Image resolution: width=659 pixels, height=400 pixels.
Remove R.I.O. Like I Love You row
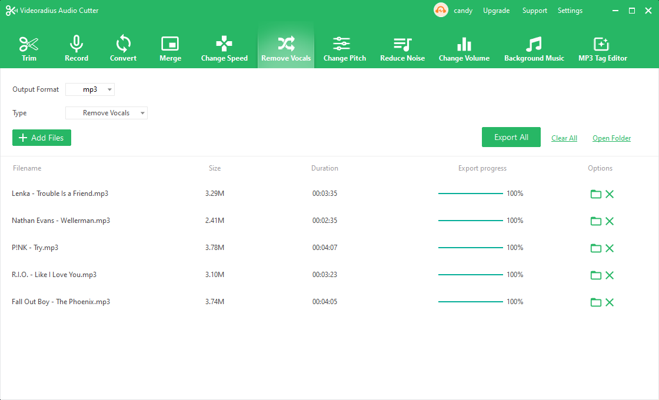610,275
